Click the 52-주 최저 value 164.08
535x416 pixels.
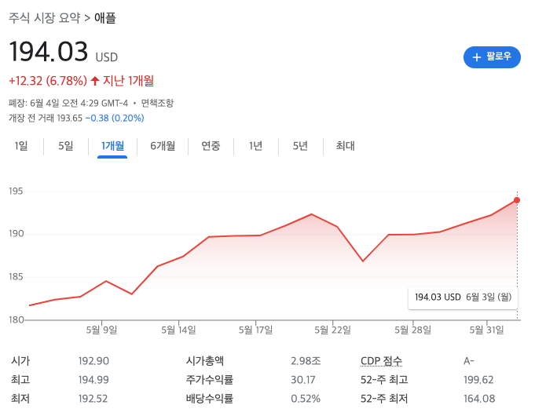coord(479,399)
